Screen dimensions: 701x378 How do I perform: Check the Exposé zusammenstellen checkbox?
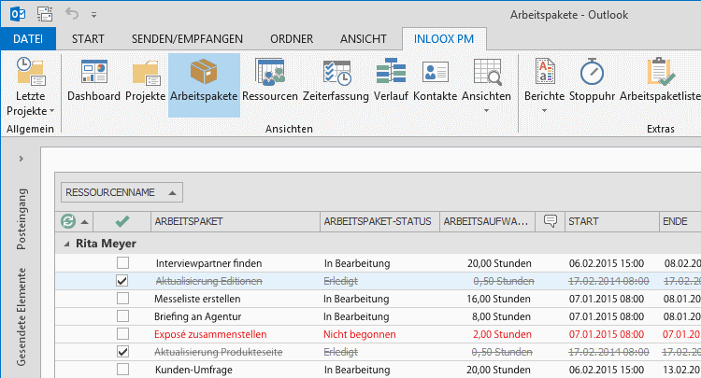point(122,334)
